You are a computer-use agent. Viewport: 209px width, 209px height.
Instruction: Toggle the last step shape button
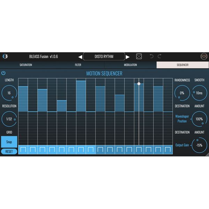(x=168, y=150)
